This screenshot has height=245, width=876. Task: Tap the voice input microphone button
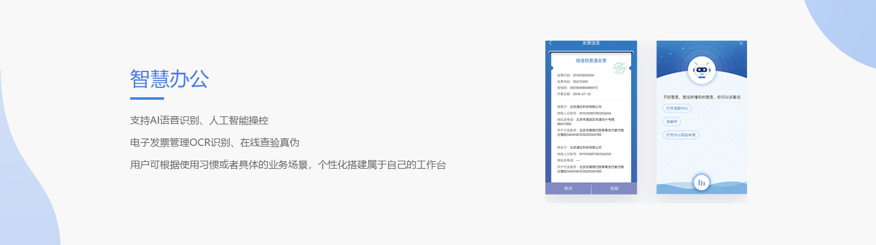click(x=701, y=182)
